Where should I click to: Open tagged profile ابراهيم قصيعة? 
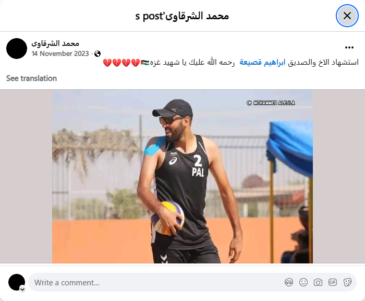point(262,63)
